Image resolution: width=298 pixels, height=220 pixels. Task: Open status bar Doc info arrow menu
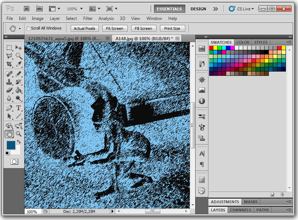click(112, 211)
